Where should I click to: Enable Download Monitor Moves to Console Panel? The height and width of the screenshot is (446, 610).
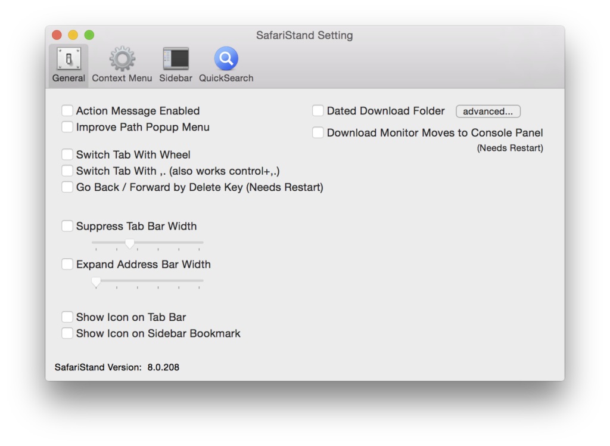318,132
